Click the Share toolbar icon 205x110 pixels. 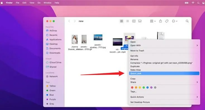160,21
